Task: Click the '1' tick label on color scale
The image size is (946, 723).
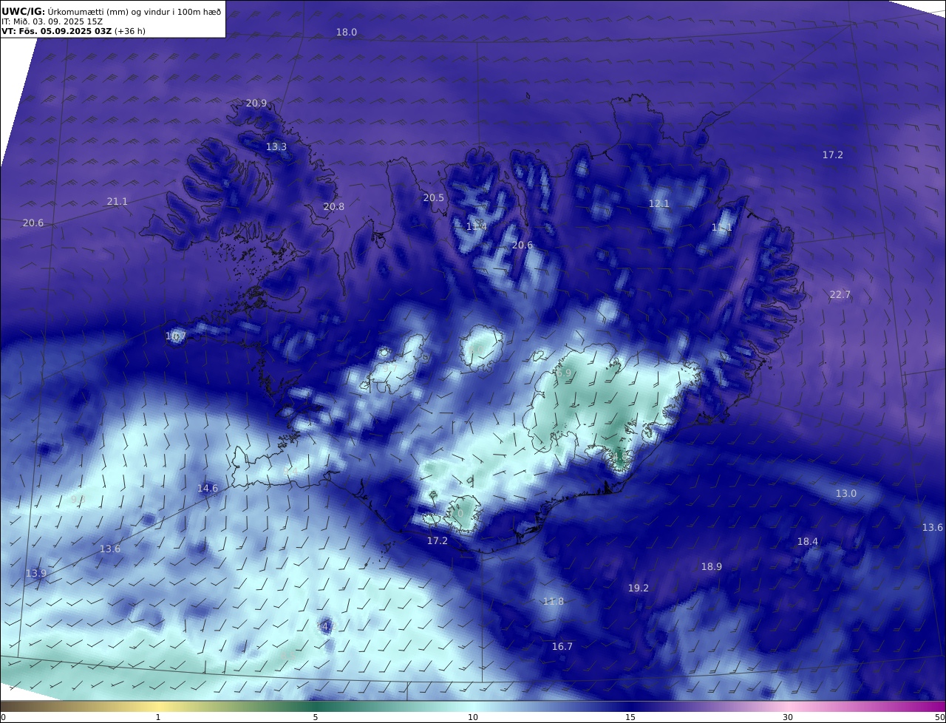Action: 158,717
